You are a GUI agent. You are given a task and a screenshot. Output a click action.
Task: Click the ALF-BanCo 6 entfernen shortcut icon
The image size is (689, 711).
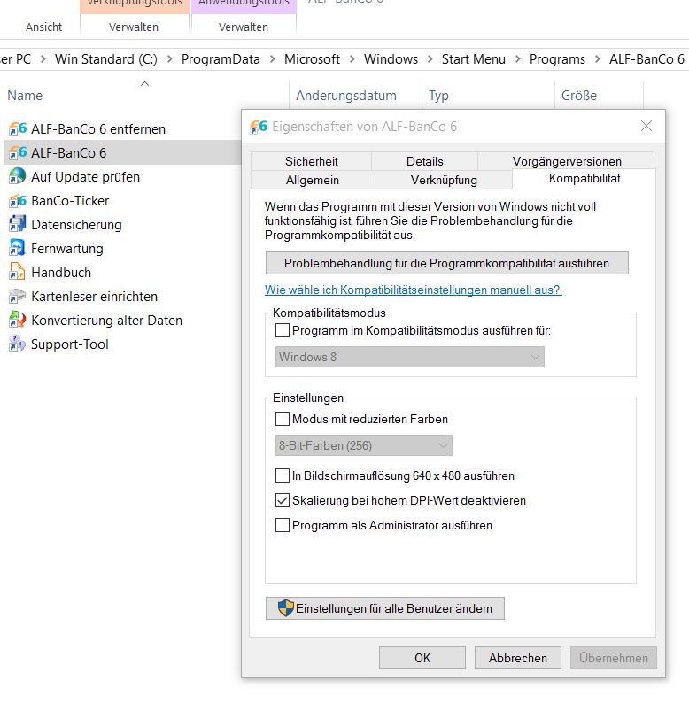[x=18, y=129]
